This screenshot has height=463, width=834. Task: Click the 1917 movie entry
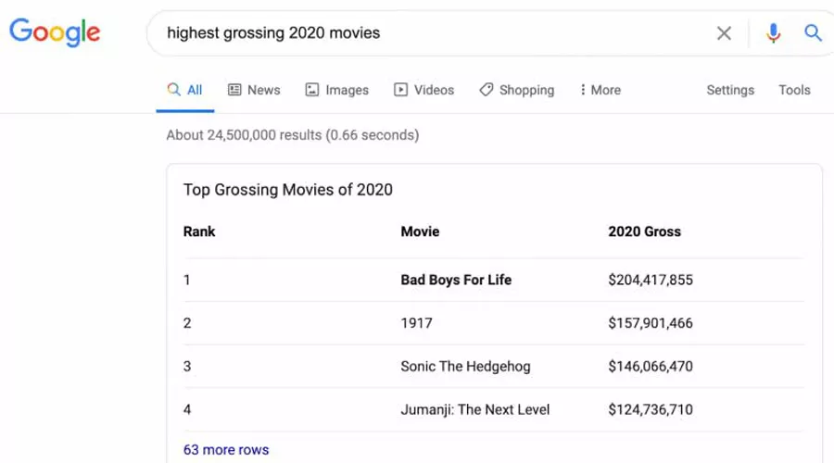pos(416,323)
